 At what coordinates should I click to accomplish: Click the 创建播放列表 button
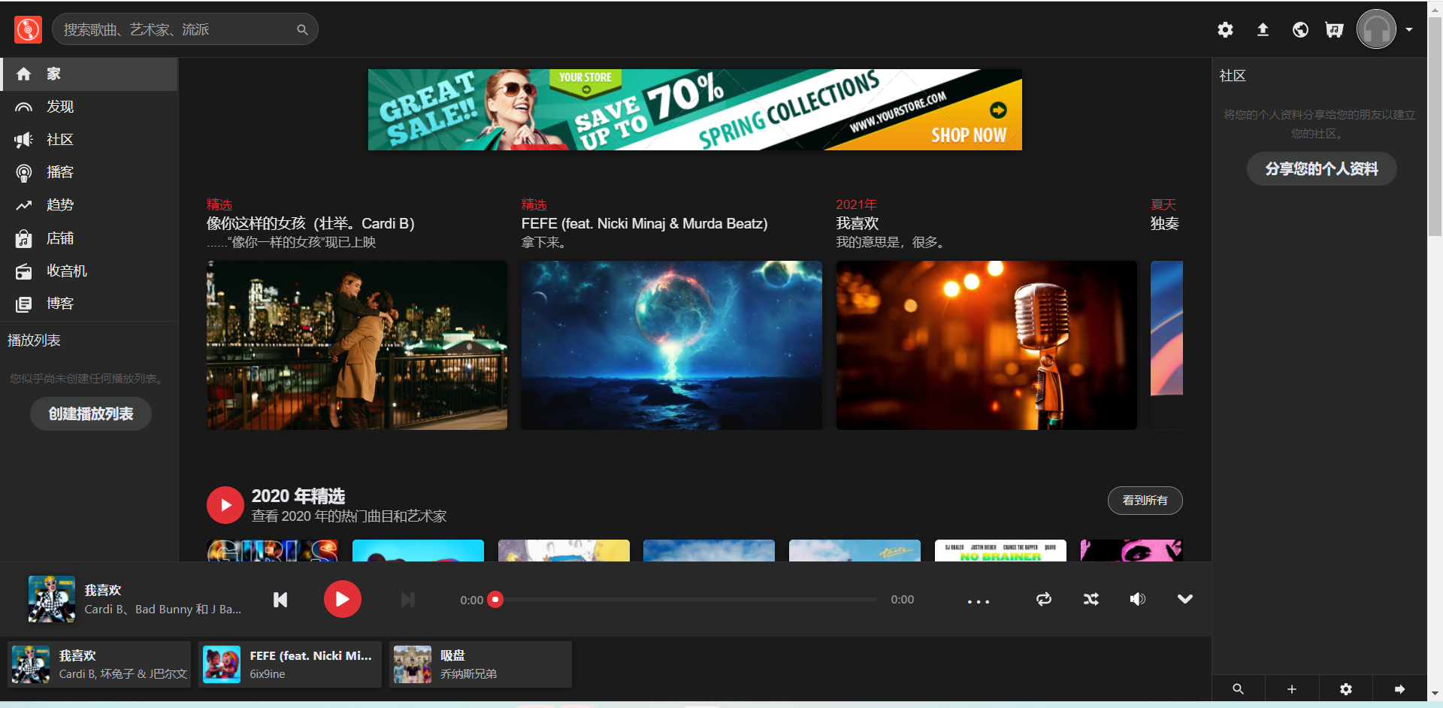point(91,414)
